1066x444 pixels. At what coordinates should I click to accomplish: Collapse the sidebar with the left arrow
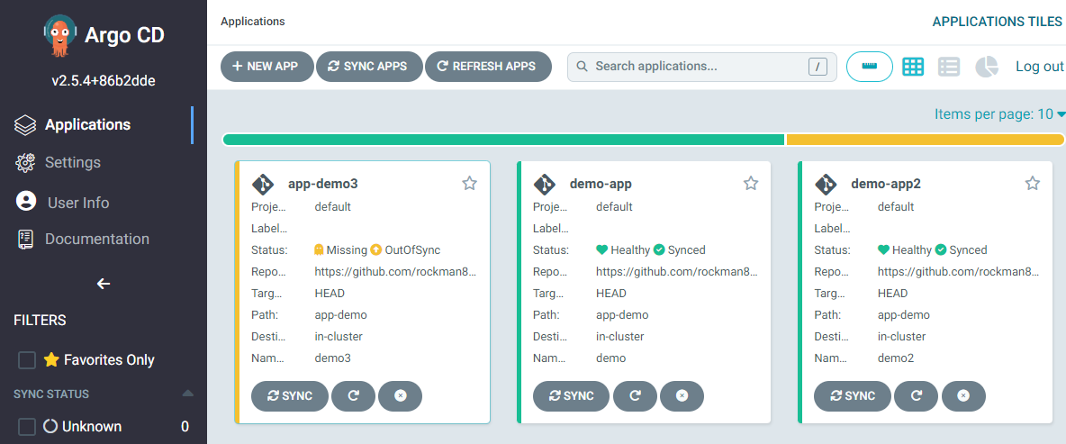tap(104, 284)
